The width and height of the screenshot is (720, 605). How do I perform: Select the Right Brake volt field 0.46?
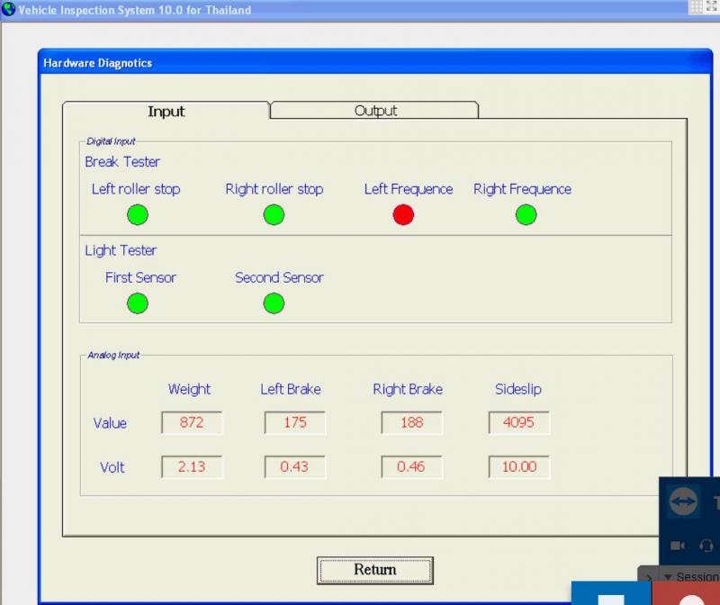[x=412, y=466]
